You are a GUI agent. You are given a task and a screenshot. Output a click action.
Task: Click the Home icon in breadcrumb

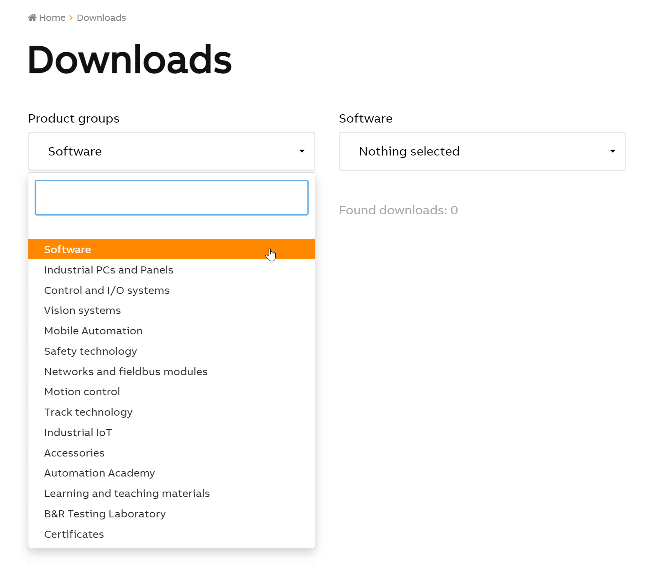coord(33,18)
